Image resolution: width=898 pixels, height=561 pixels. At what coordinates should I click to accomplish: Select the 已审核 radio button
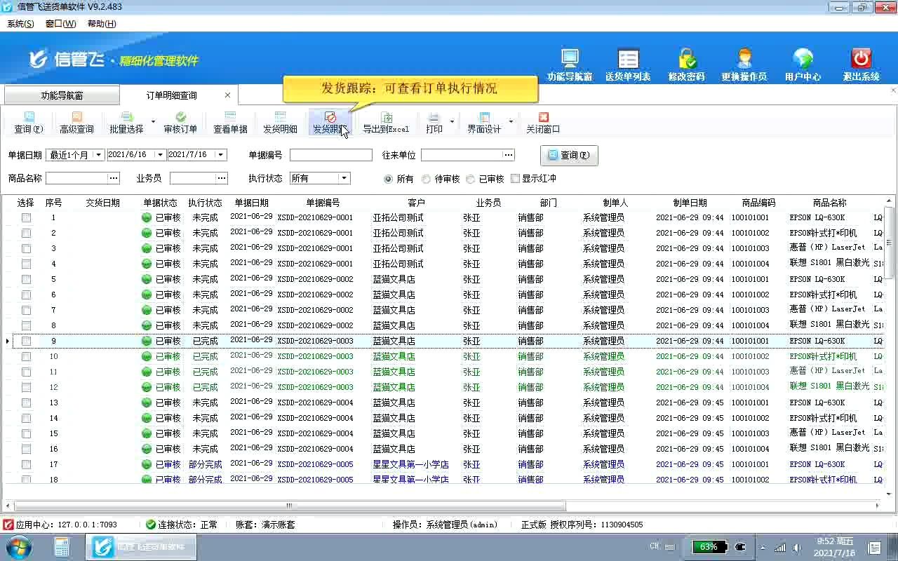(x=470, y=179)
